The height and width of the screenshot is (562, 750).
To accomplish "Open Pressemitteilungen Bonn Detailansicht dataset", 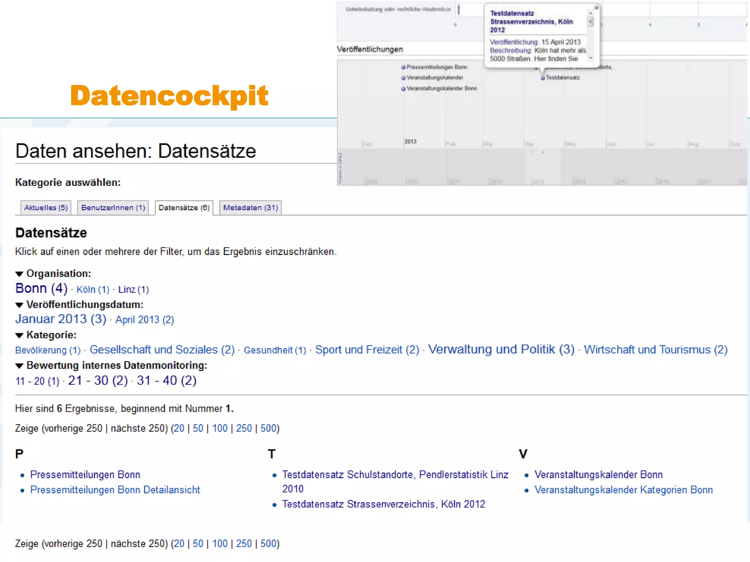I will (x=115, y=490).
